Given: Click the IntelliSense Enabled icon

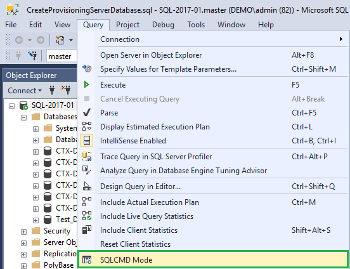Looking at the screenshot, I should pos(87,140).
